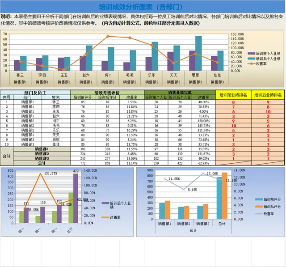Click the 培训前评分 column header in table

[83, 97]
